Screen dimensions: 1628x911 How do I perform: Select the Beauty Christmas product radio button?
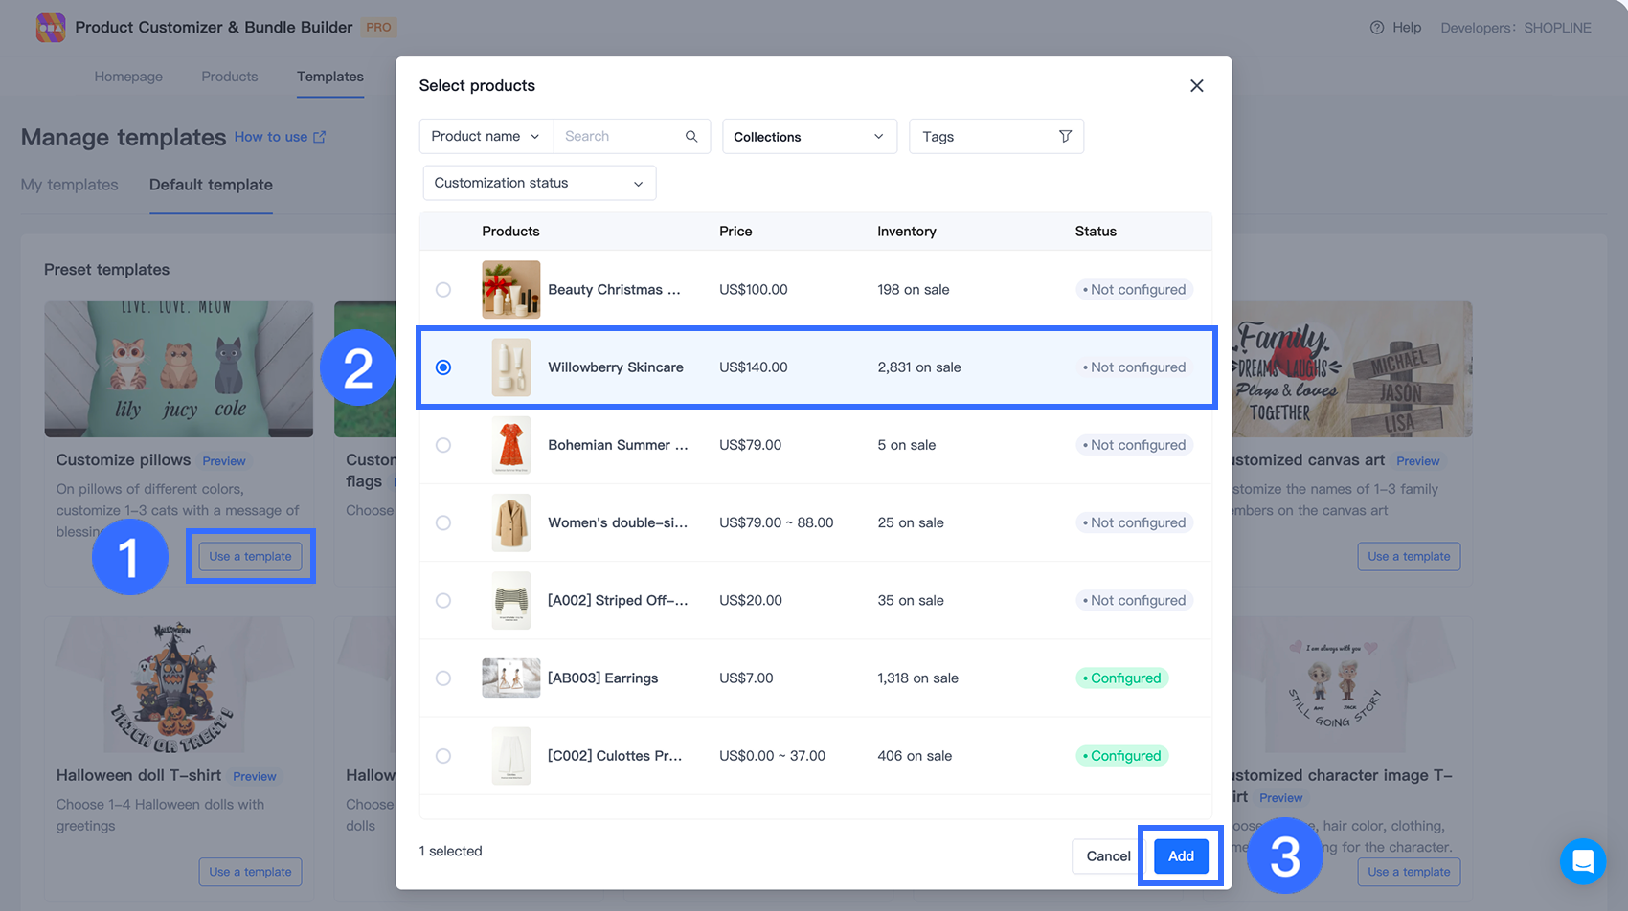tap(443, 289)
